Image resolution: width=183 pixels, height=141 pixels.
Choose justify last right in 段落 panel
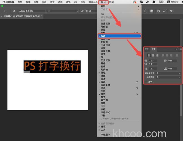pos(171,55)
